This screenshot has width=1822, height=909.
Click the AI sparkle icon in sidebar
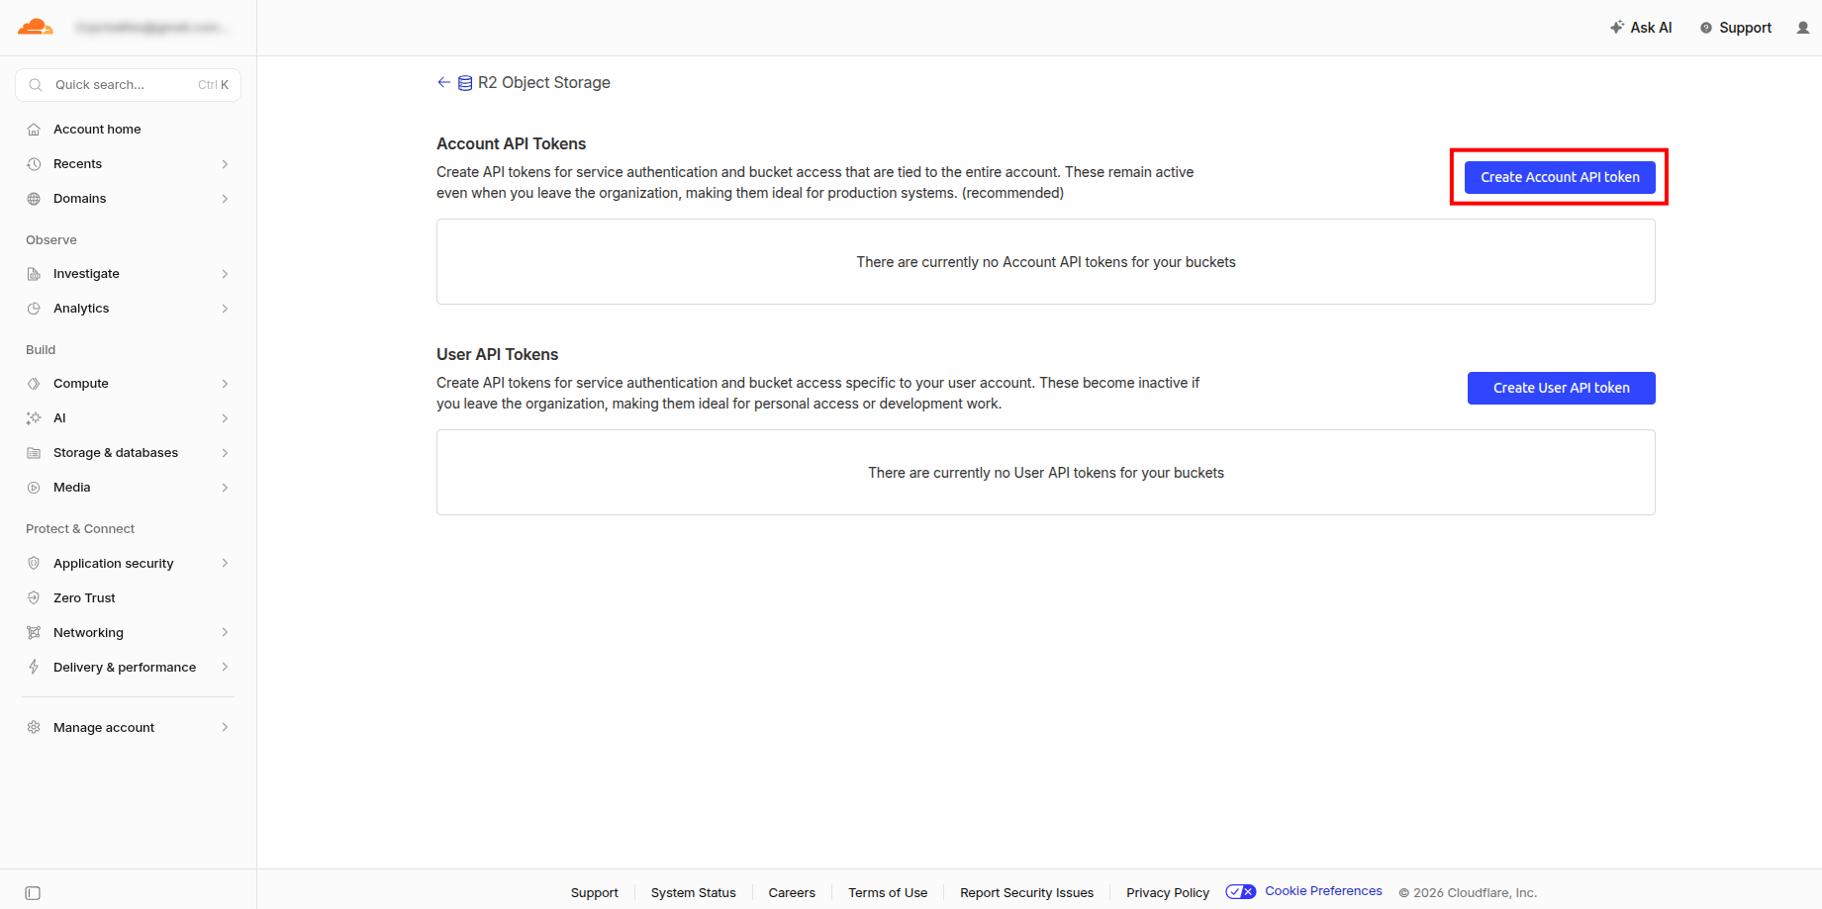pos(34,418)
